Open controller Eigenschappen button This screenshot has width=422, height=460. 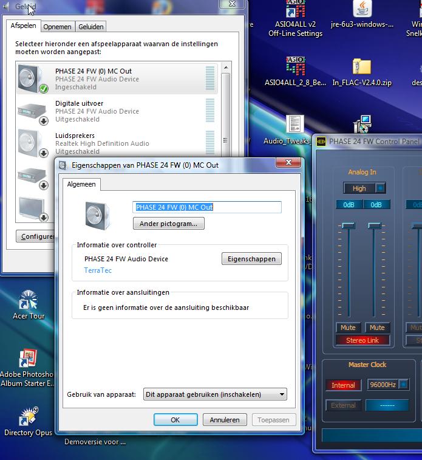click(252, 259)
